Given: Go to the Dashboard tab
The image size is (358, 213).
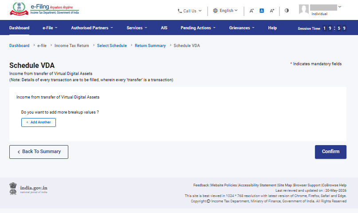Looking at the screenshot, I should point(19,28).
